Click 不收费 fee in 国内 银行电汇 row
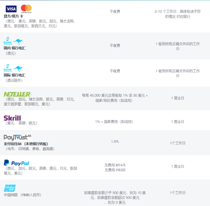Image resolution: width=210 pixels, height=206 pixels. click(115, 46)
